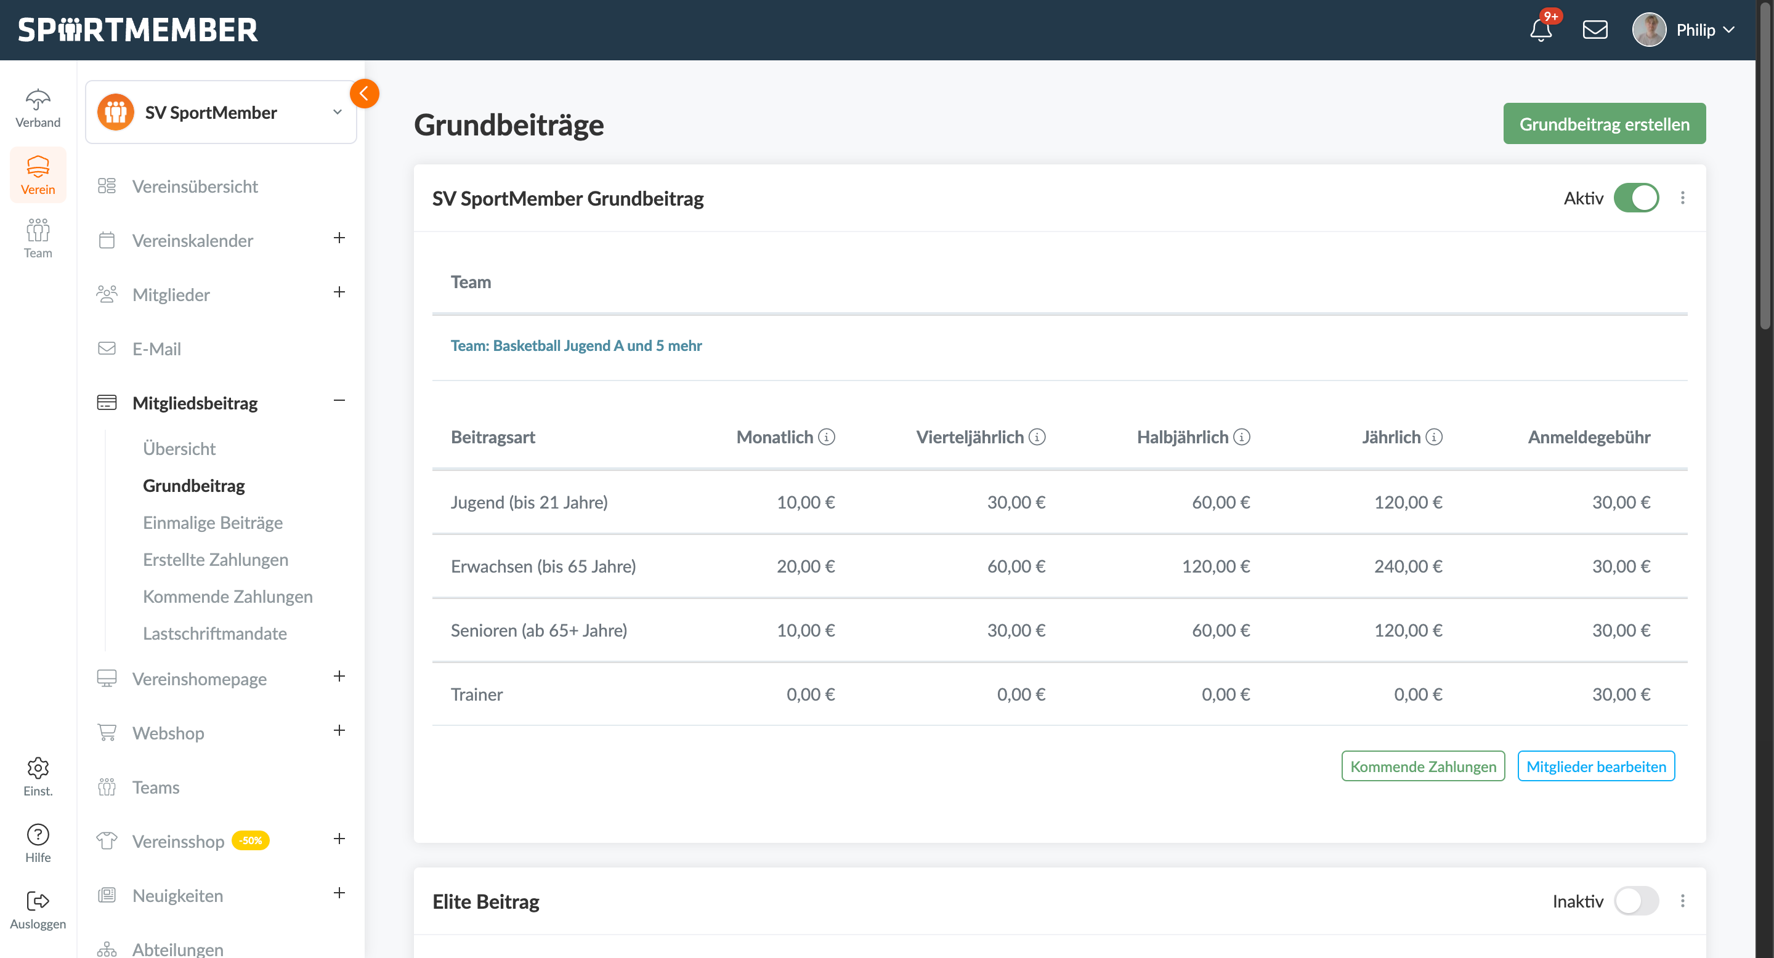Open the Team: Basketball Jugend A link
The width and height of the screenshot is (1774, 958).
[x=576, y=345]
